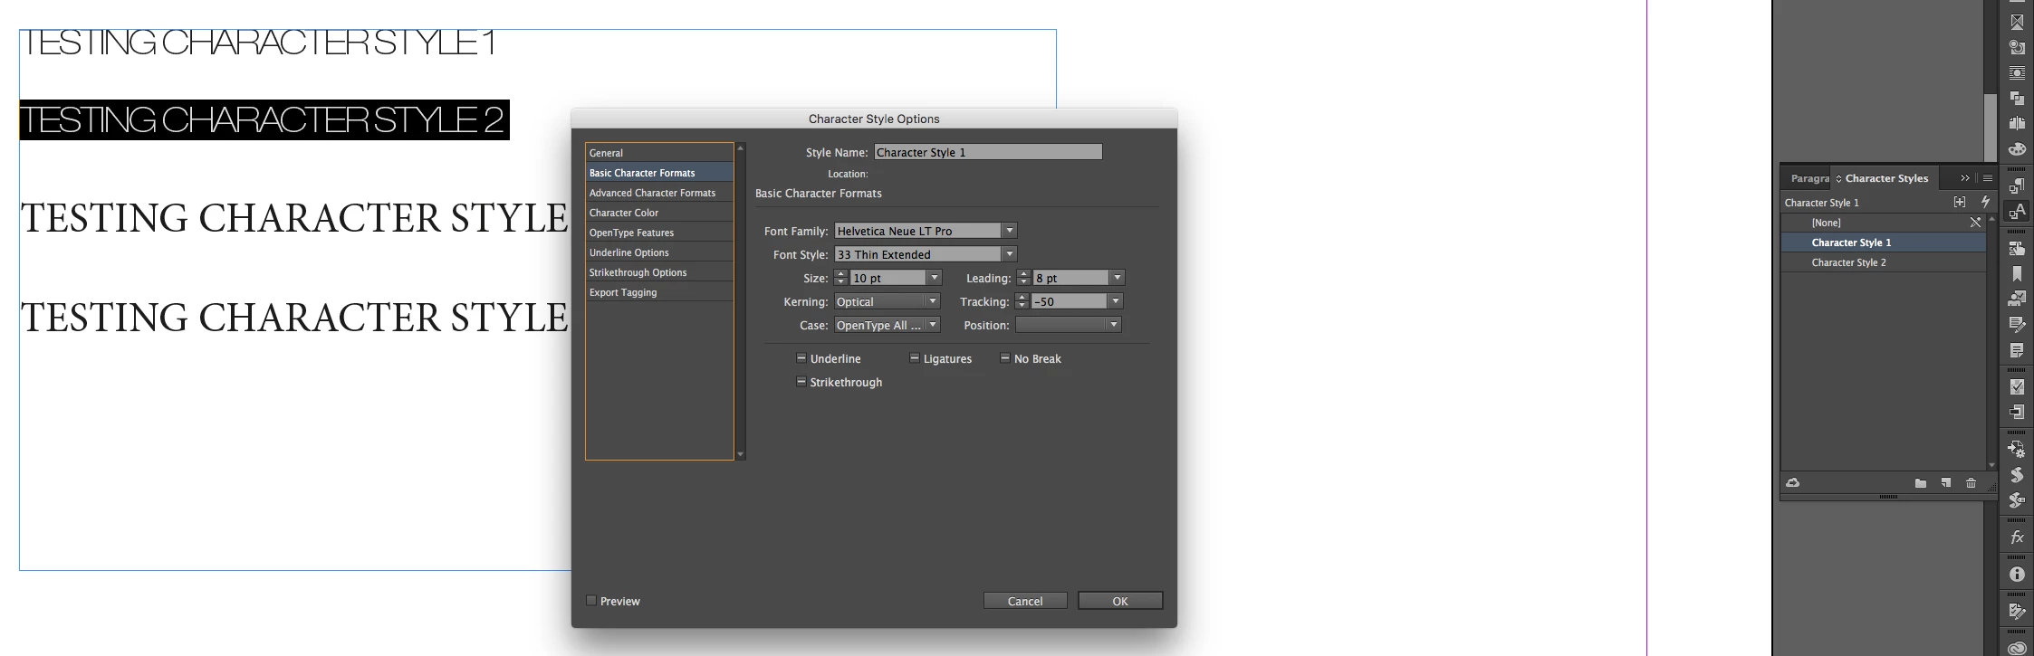This screenshot has height=656, width=2034.
Task: Open the Info panel icon
Action: tap(2017, 575)
